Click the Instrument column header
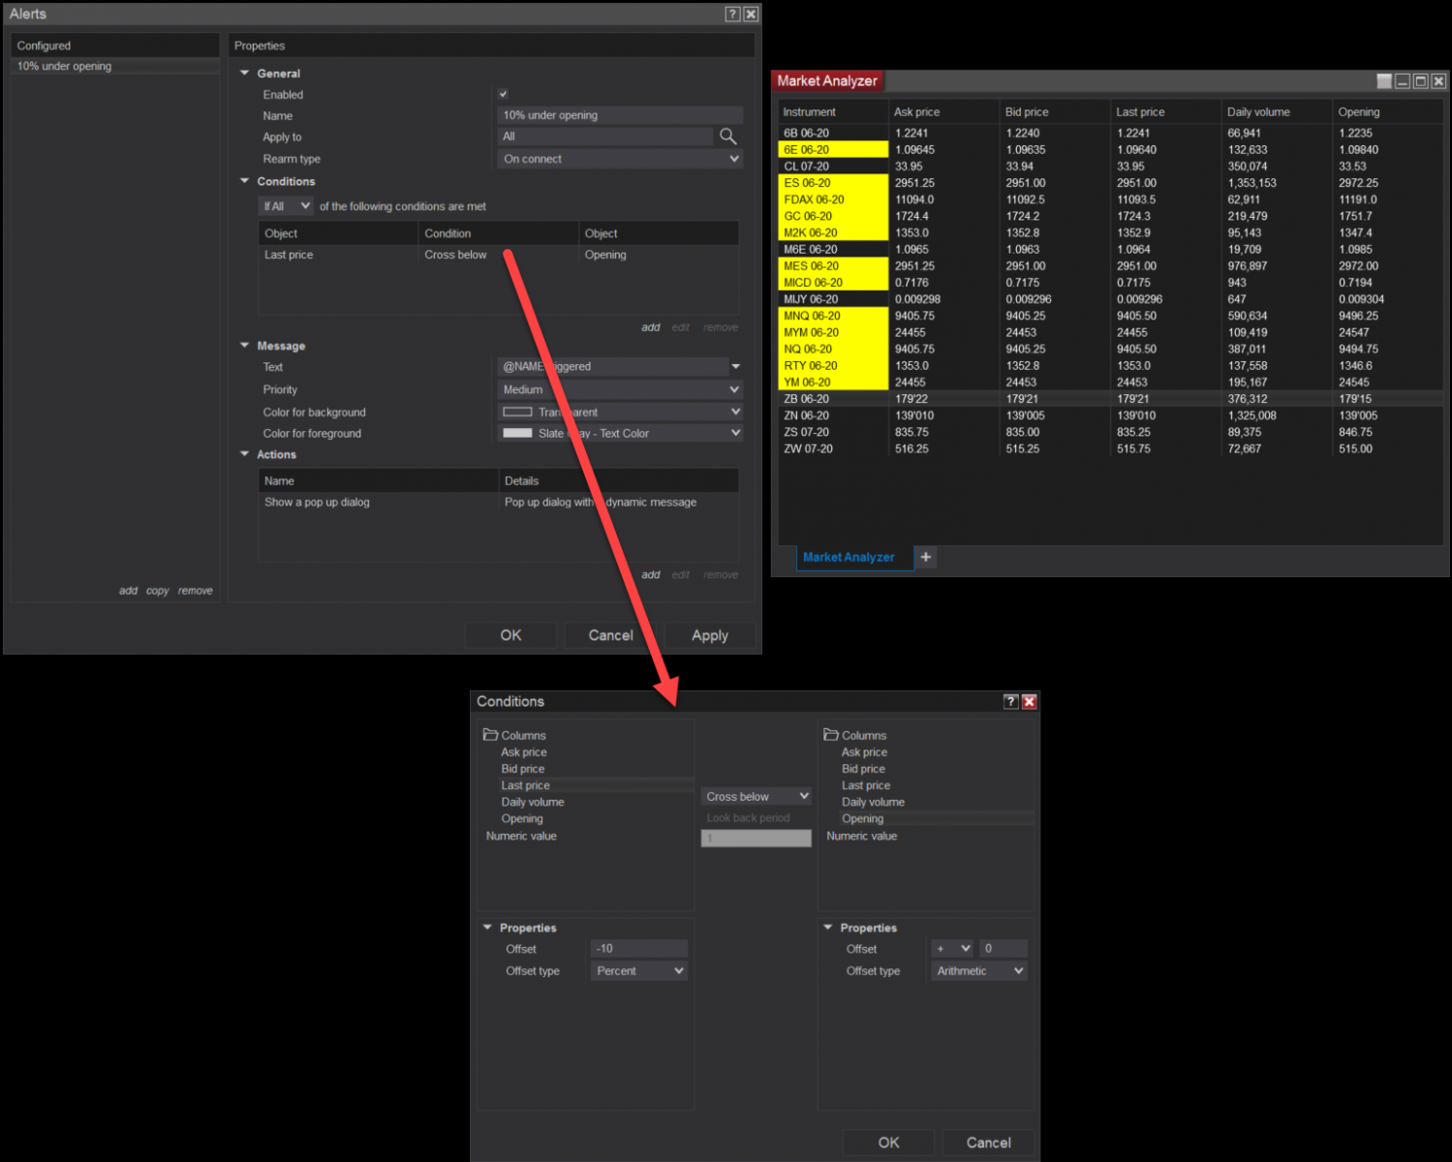1452x1162 pixels. 833,112
